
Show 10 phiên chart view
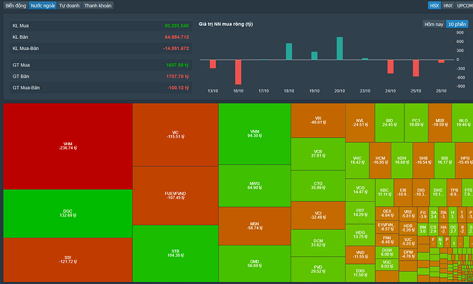coord(457,24)
